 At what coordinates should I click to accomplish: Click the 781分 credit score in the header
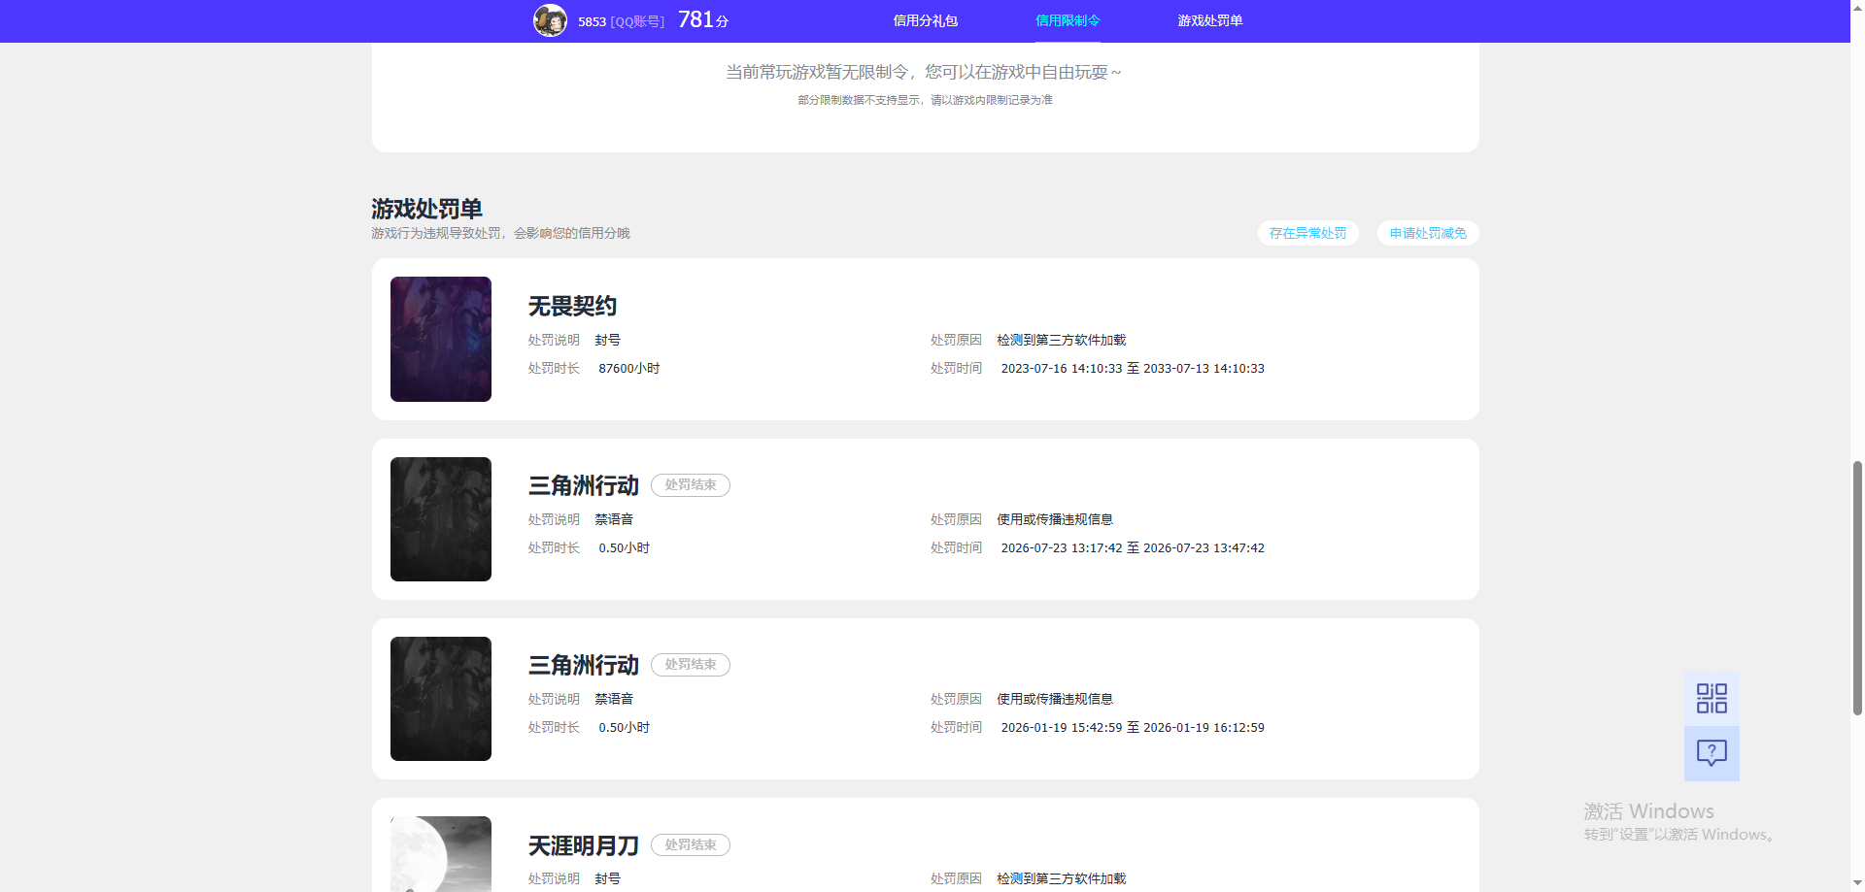point(703,20)
